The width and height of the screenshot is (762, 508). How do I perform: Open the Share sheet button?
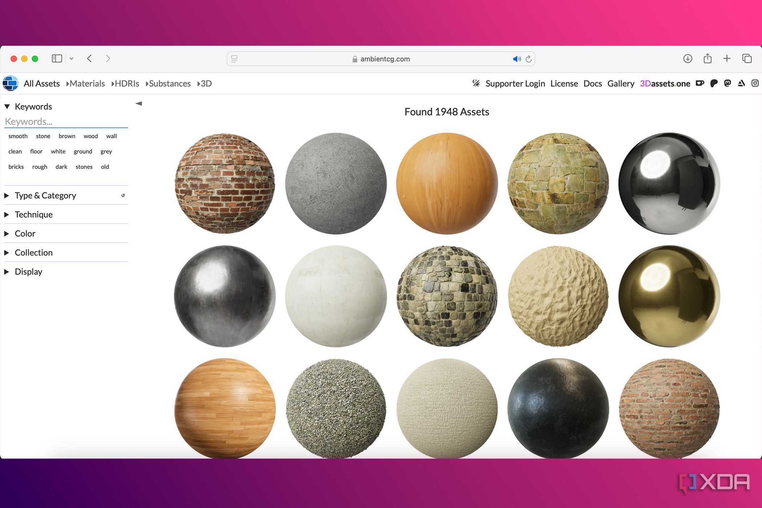tap(708, 58)
